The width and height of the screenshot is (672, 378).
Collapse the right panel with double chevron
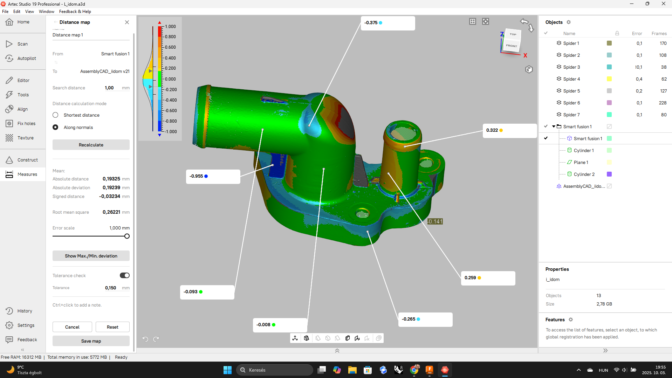point(605,350)
